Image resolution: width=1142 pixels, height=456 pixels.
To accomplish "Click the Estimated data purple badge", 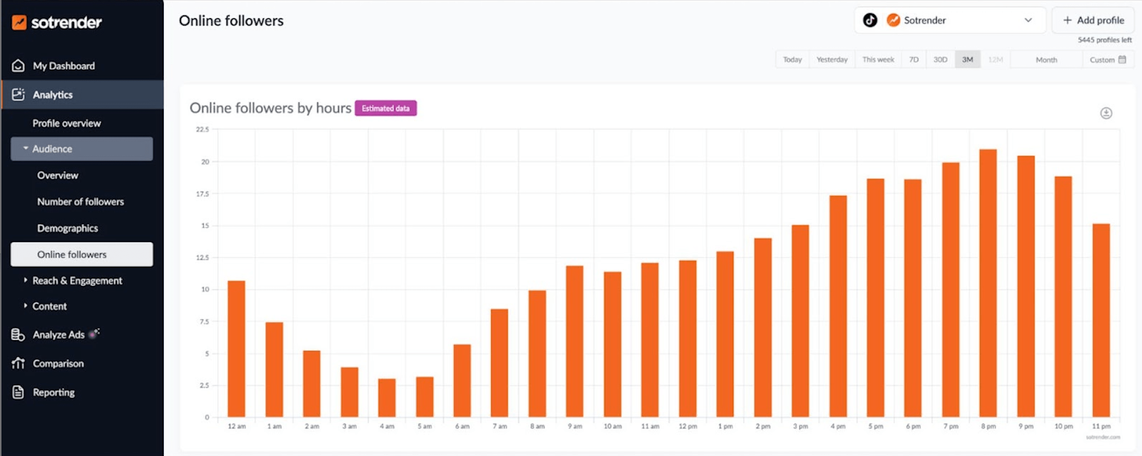I will [x=385, y=108].
